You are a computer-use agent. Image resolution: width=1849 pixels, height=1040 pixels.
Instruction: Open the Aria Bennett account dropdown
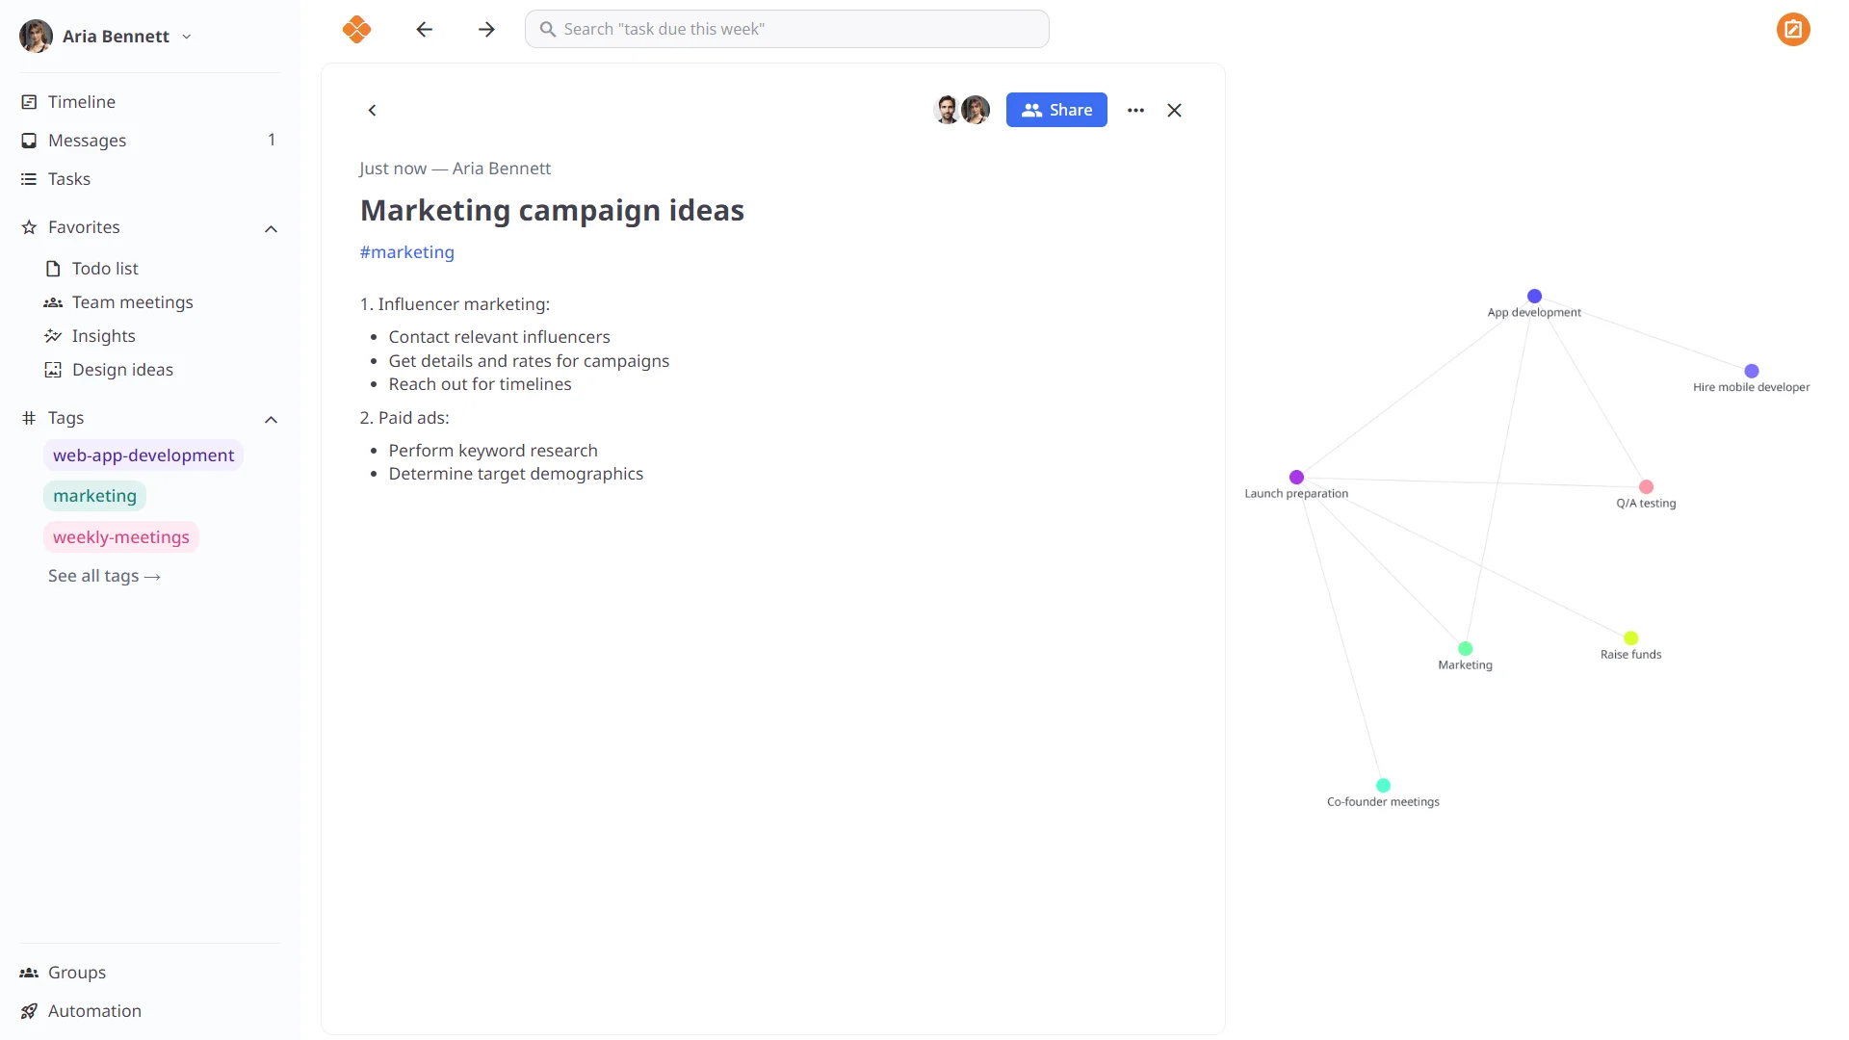pyautogui.click(x=186, y=37)
